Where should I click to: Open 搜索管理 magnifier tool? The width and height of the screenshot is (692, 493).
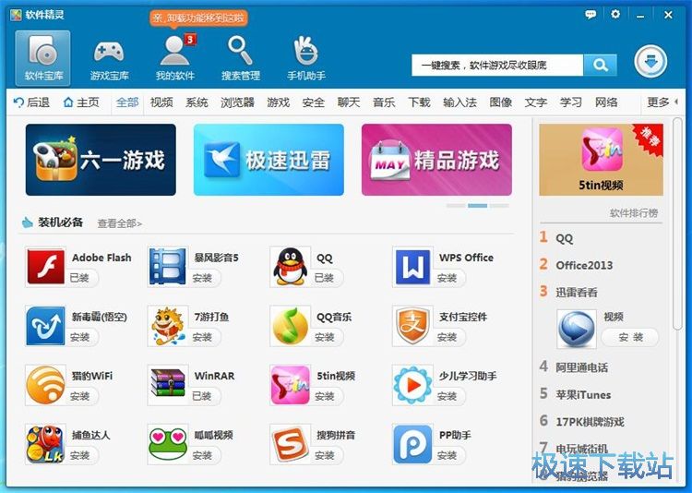click(x=241, y=59)
